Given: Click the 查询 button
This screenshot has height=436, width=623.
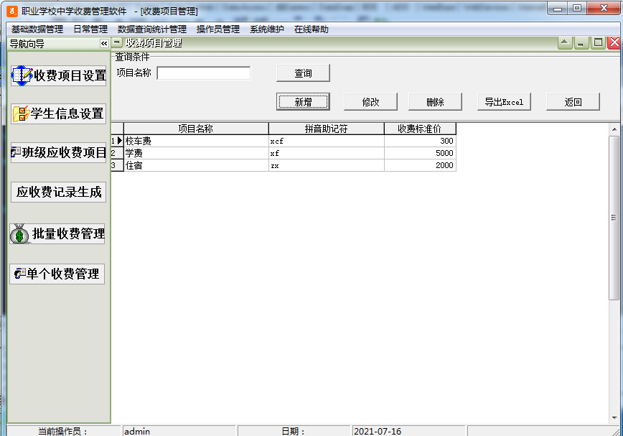Looking at the screenshot, I should coord(302,73).
